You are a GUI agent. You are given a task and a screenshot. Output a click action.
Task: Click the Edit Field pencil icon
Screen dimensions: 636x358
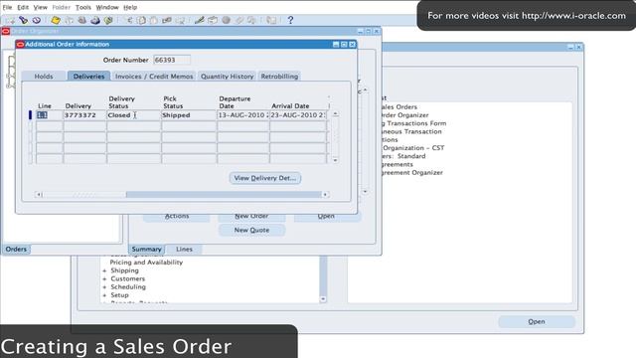(x=199, y=20)
